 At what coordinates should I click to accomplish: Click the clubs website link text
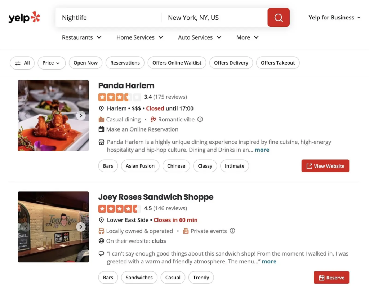[159, 241]
